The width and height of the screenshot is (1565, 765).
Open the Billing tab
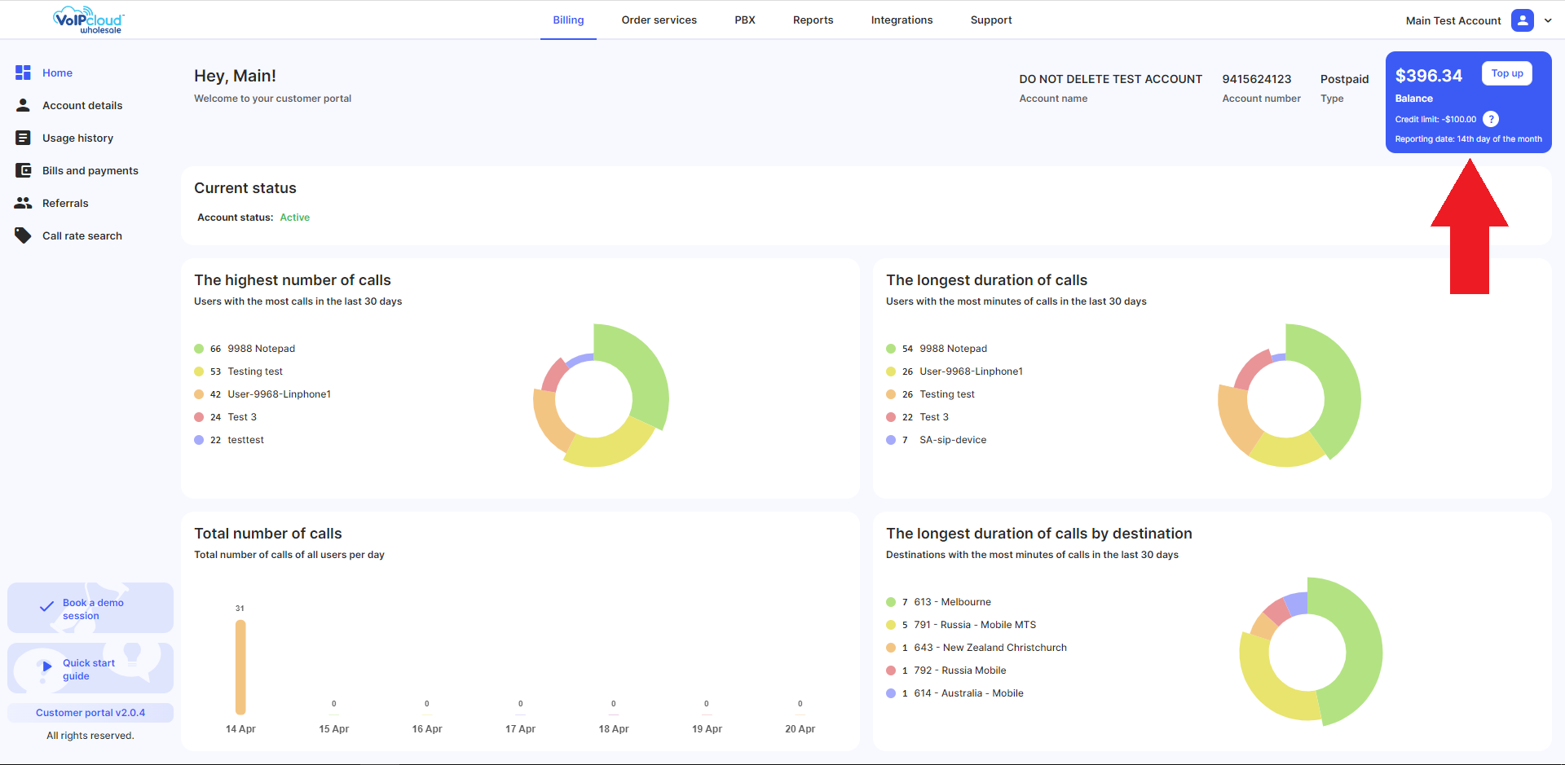pos(568,20)
